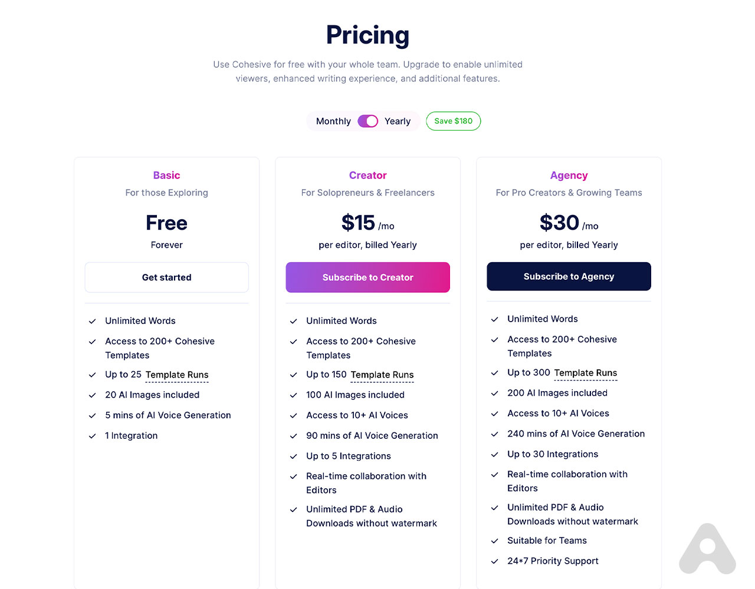Click checkmark beside 20 AI Images included
This screenshot has height=589, width=755.
(93, 395)
